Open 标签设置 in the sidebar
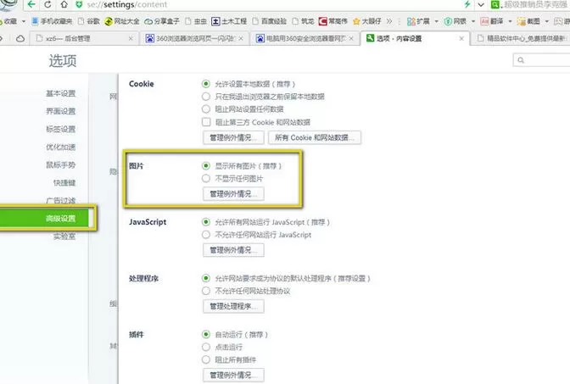570x384 pixels. [x=61, y=129]
